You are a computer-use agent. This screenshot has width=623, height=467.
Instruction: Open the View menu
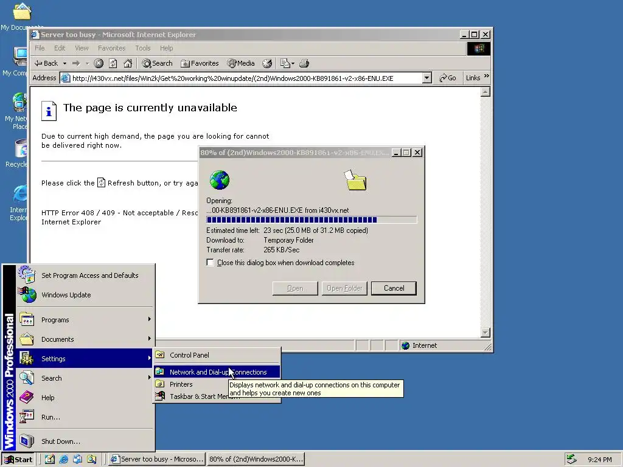pos(82,48)
